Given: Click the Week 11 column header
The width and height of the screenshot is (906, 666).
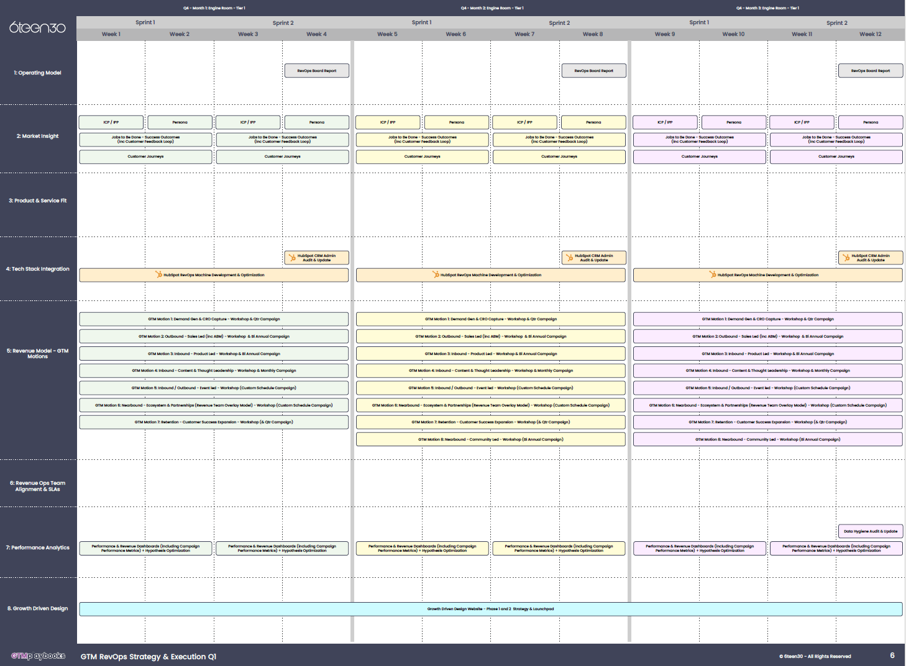Looking at the screenshot, I should pyautogui.click(x=802, y=34).
